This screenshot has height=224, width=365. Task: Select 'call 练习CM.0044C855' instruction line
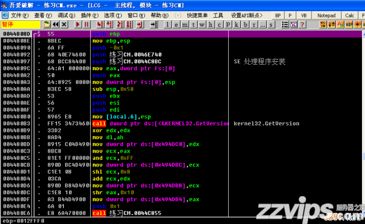tap(127, 213)
